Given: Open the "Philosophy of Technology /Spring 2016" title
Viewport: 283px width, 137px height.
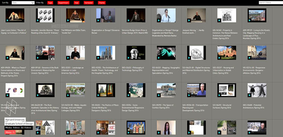Looking at the screenshot, I should pos(133,69).
